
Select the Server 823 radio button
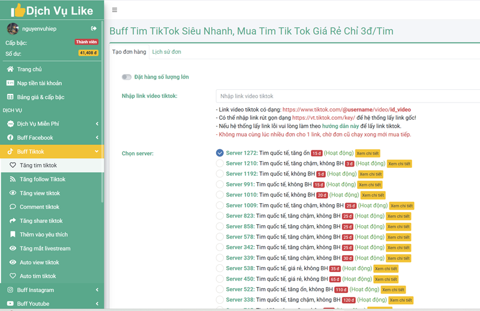(x=220, y=216)
